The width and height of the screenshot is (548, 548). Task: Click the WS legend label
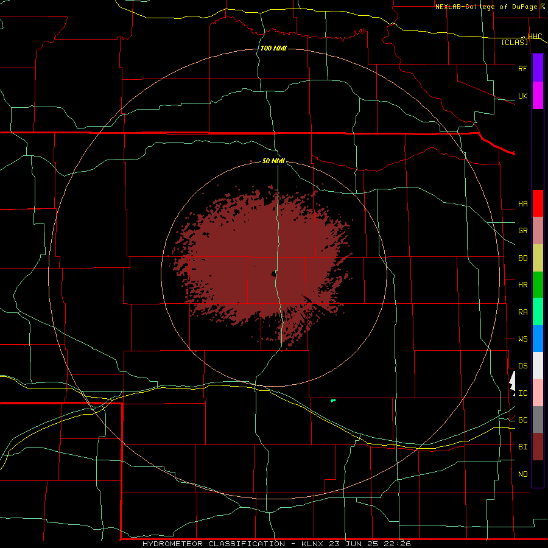coord(522,339)
